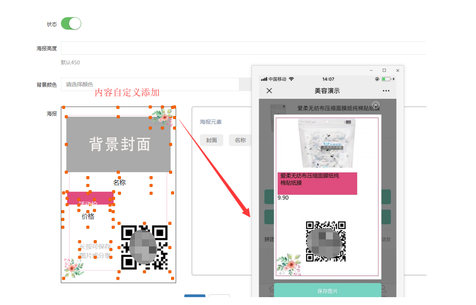Close the phone simulator window
476x305 pixels.
click(x=398, y=70)
